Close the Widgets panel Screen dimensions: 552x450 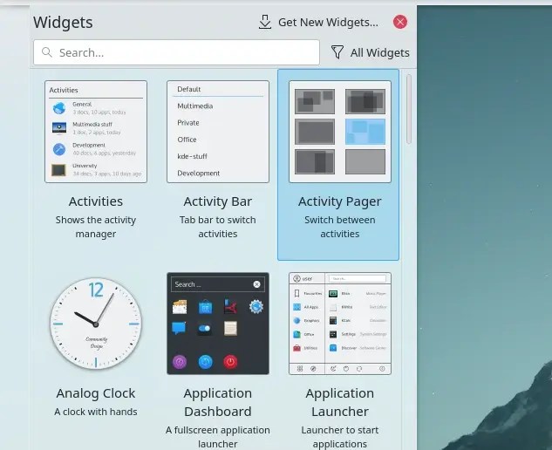click(400, 22)
